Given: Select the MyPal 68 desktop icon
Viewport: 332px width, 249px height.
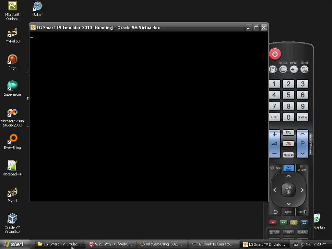Looking at the screenshot, I should 12,36.
